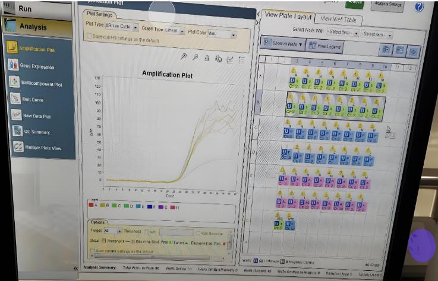Open the Amplification Plot view in sidebar
438x281 pixels.
[x=39, y=49]
